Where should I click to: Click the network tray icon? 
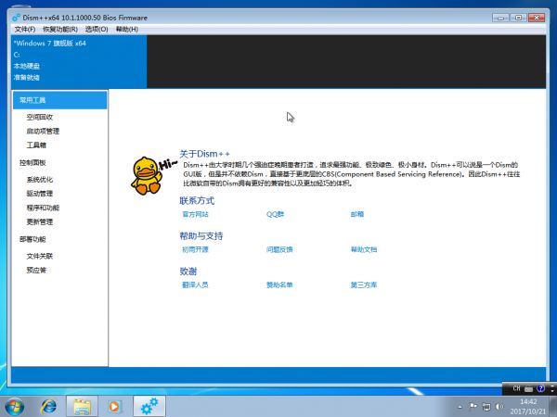click(486, 407)
